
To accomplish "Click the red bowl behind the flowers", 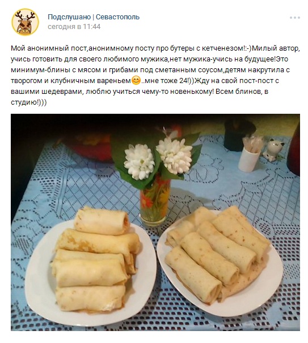I will 92,147.
